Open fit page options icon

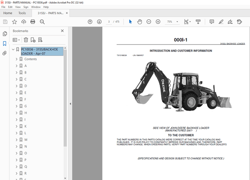coord(187,22)
